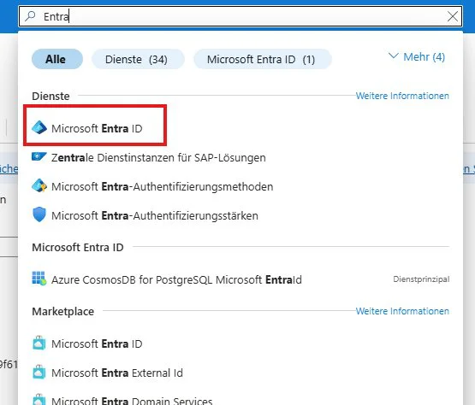Click Marketplace bag icon for Entra External Id
The height and width of the screenshot is (405, 475).
(39, 372)
